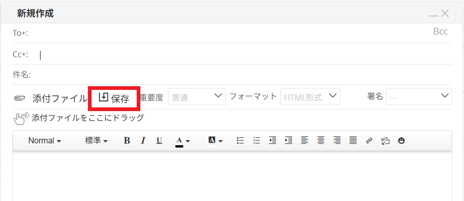Image resolution: width=464 pixels, height=201 pixels.
Task: Open the emoji picker
Action: tap(401, 141)
